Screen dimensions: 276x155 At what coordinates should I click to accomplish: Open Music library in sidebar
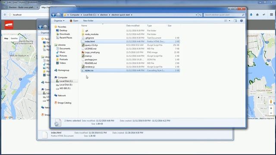click(62, 52)
